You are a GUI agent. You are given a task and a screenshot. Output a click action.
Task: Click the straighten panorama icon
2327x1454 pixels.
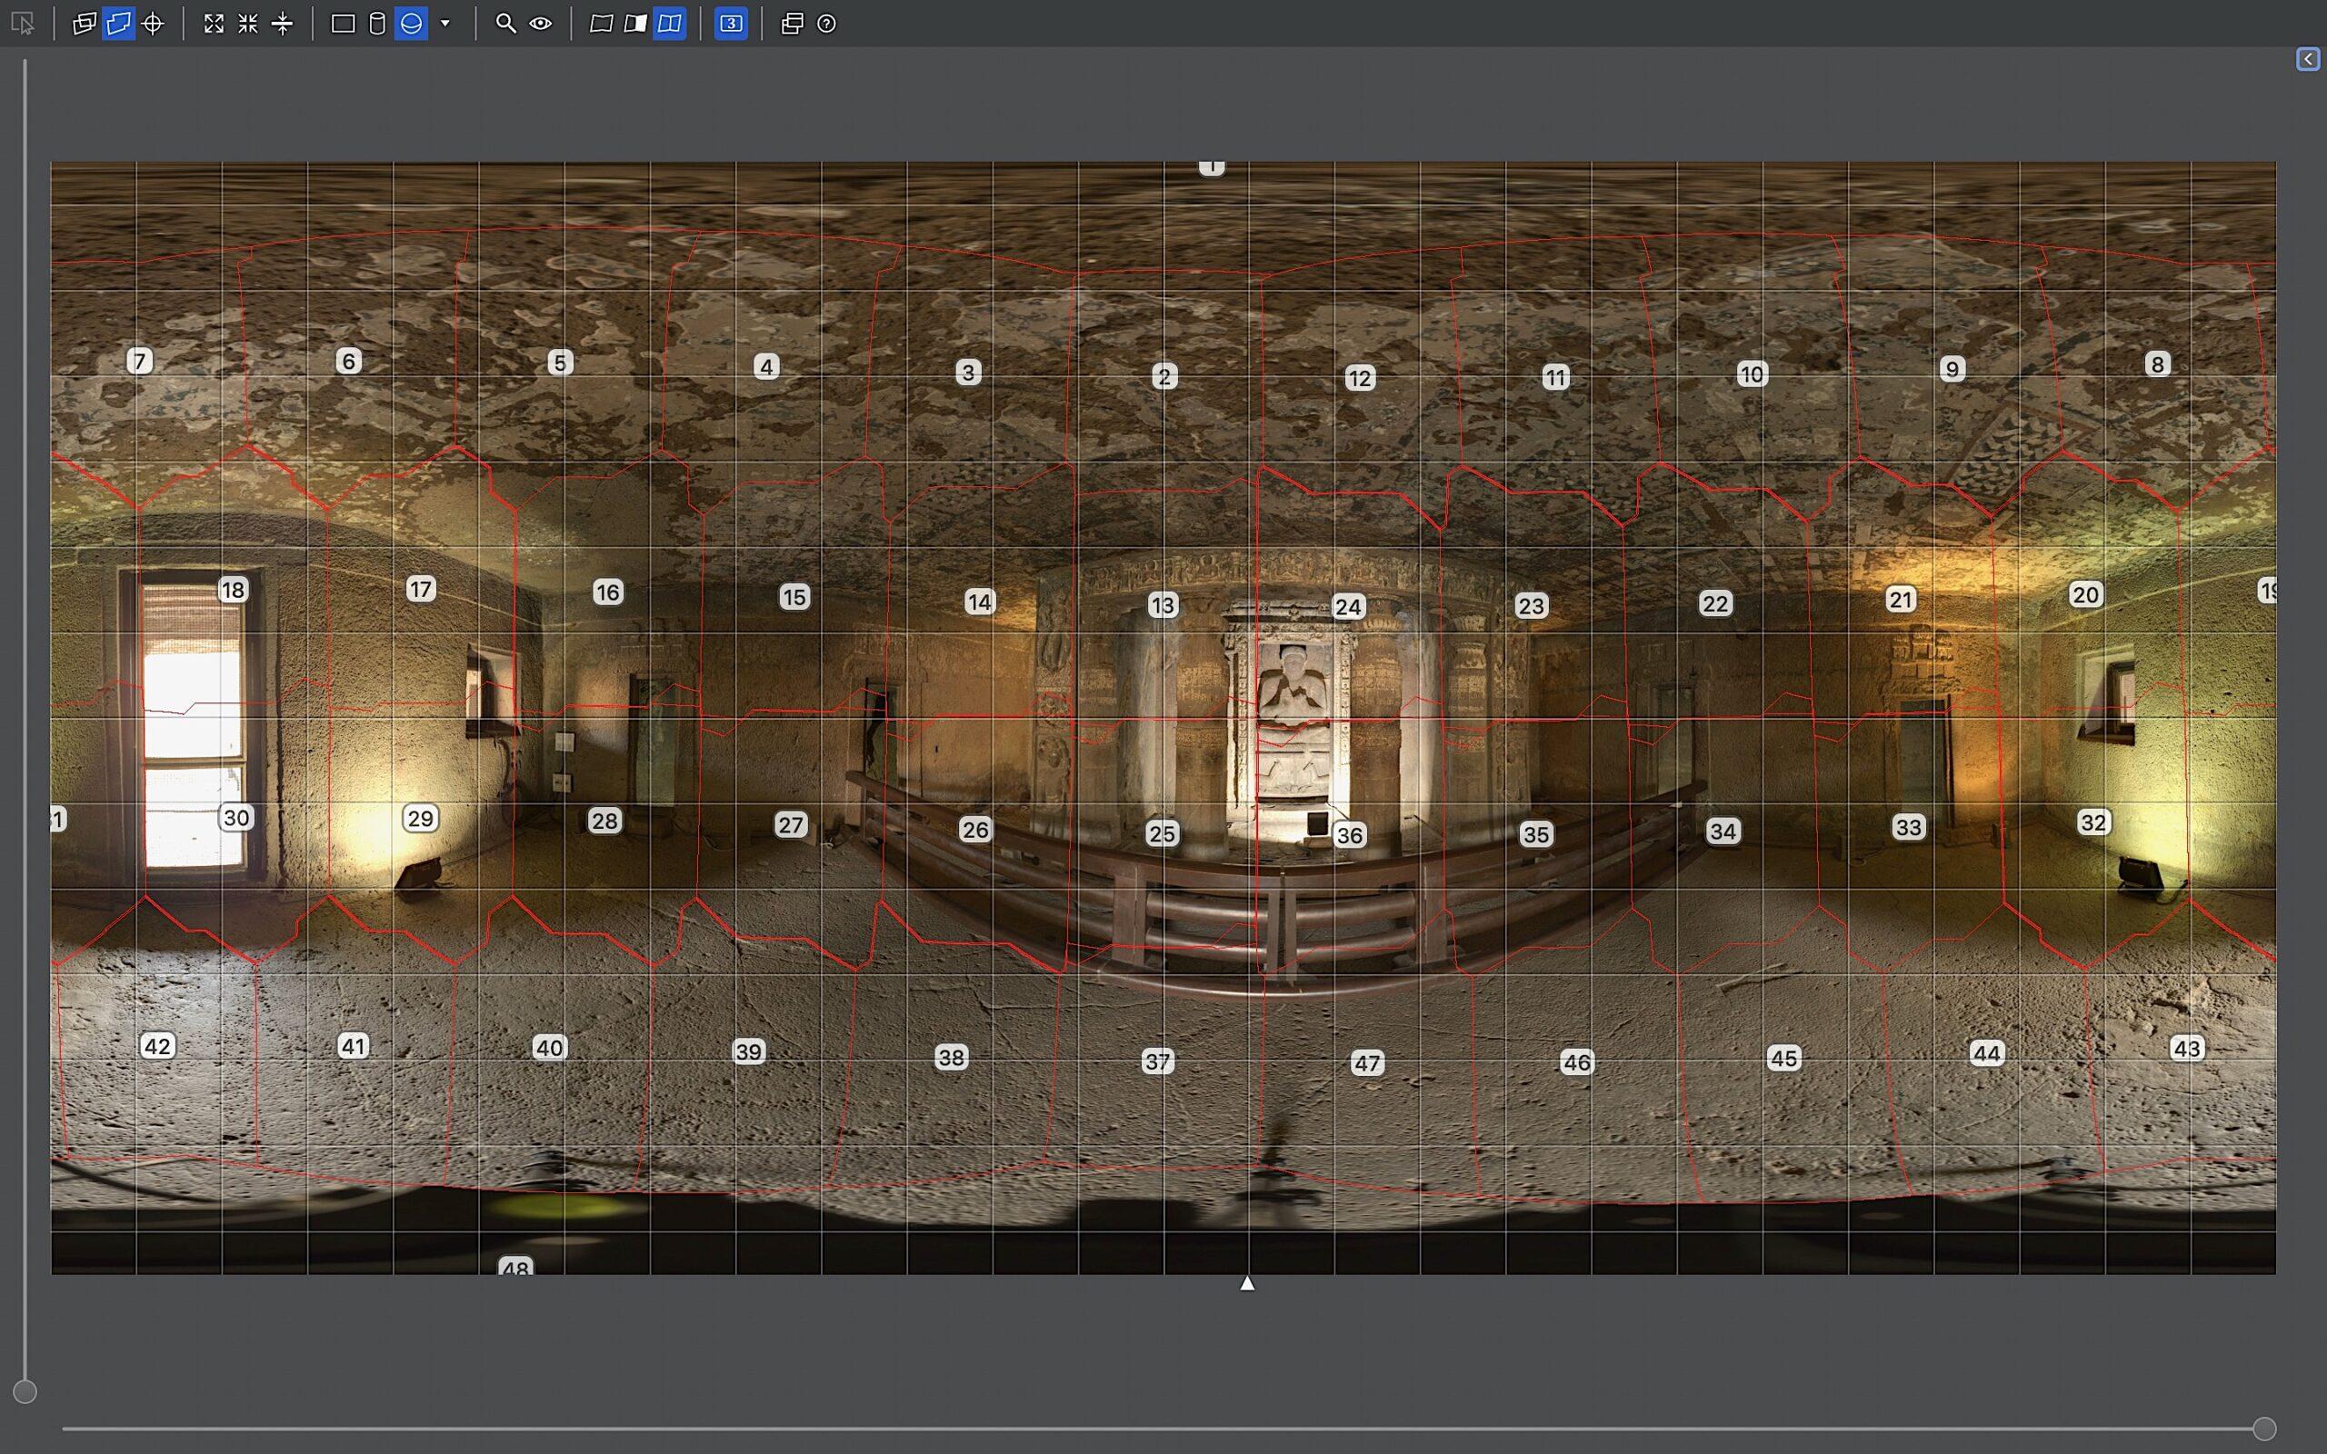click(283, 23)
